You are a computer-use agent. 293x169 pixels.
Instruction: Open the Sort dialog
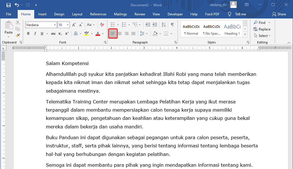[163, 25]
